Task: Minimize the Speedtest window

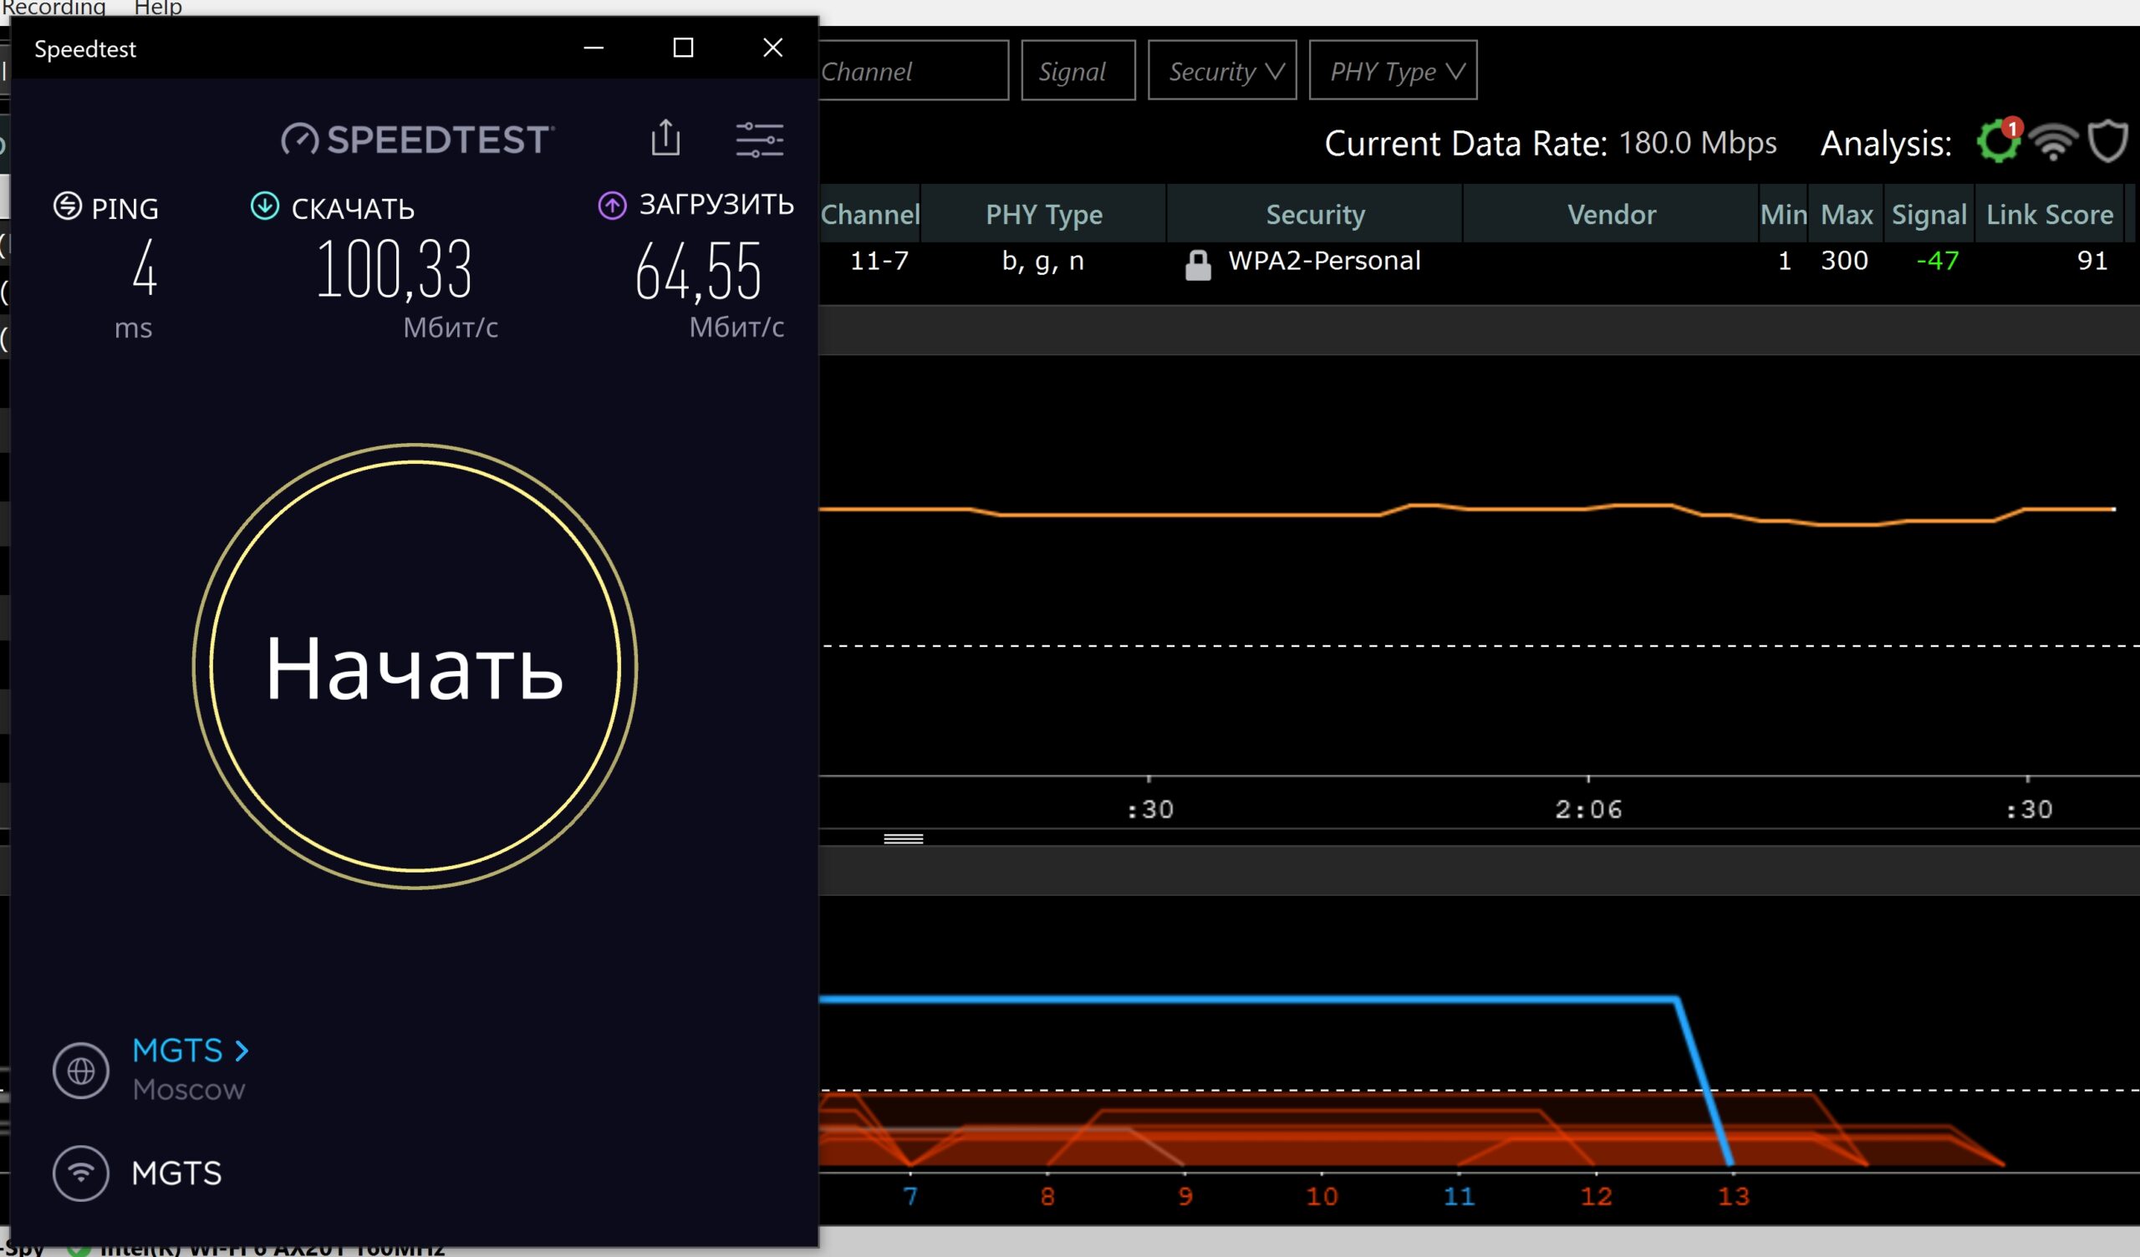Action: coord(594,48)
